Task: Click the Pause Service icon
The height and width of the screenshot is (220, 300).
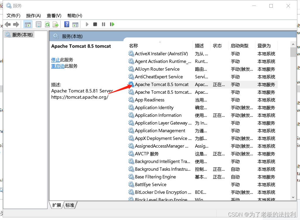Action: [104, 24]
